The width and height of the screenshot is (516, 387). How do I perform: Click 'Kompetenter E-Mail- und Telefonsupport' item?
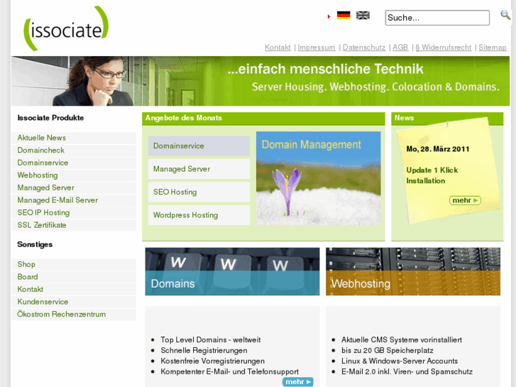coord(230,371)
